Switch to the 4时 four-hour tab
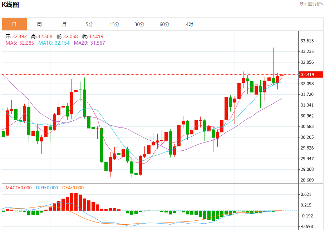 (x=189, y=24)
